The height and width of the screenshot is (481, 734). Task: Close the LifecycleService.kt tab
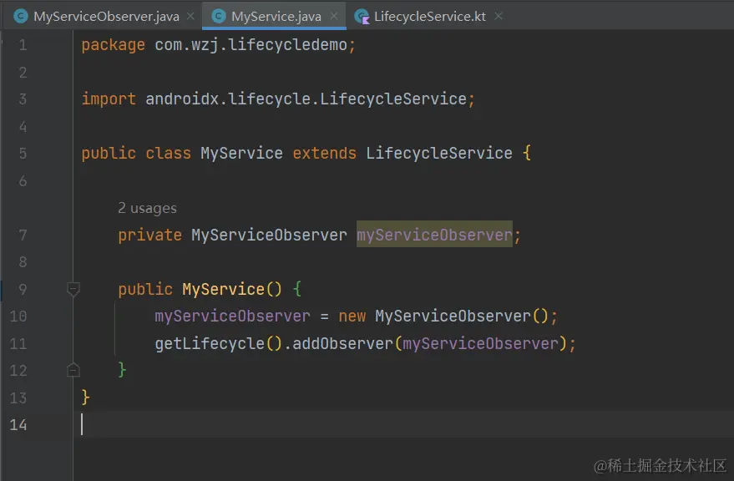coord(499,16)
